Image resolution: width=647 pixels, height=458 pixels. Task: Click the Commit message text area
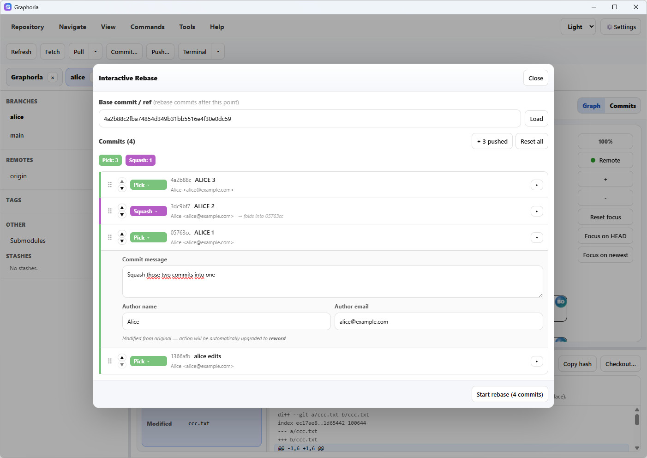tap(332, 282)
